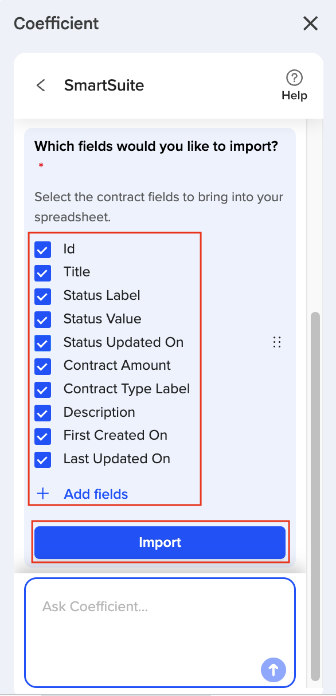Click the blue Import button
Screen dimensions: 336x696
tap(160, 542)
